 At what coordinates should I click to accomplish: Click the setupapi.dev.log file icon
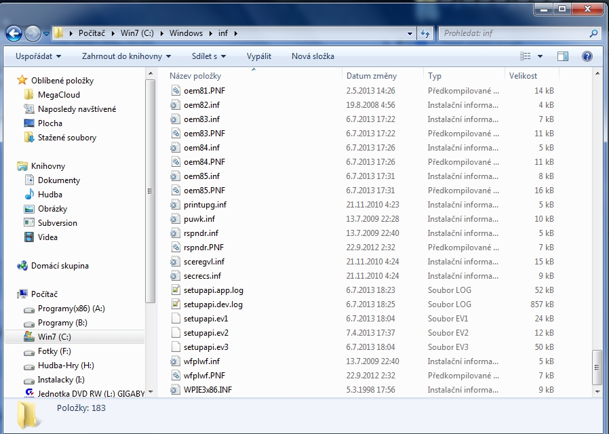(176, 304)
